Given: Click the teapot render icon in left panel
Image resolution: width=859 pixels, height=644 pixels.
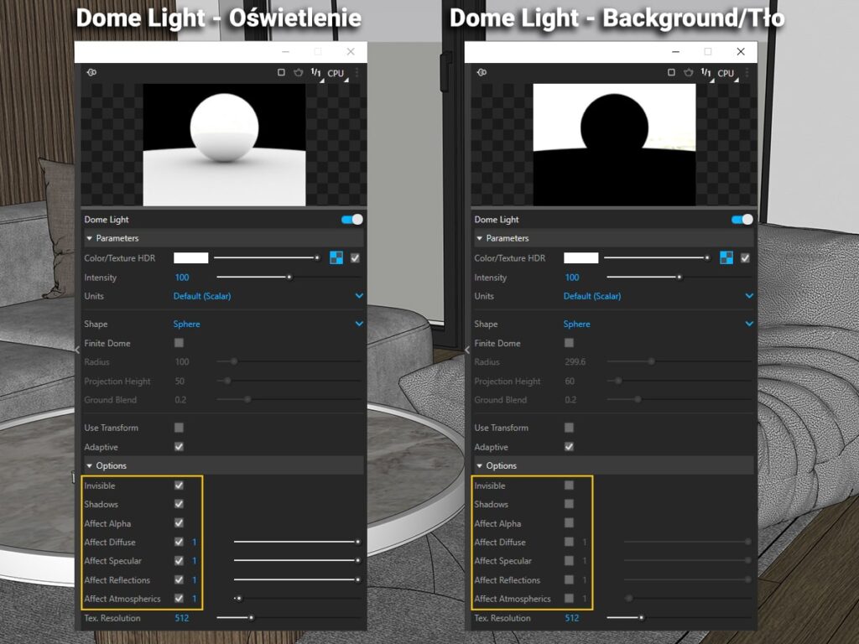Looking at the screenshot, I should click(297, 73).
